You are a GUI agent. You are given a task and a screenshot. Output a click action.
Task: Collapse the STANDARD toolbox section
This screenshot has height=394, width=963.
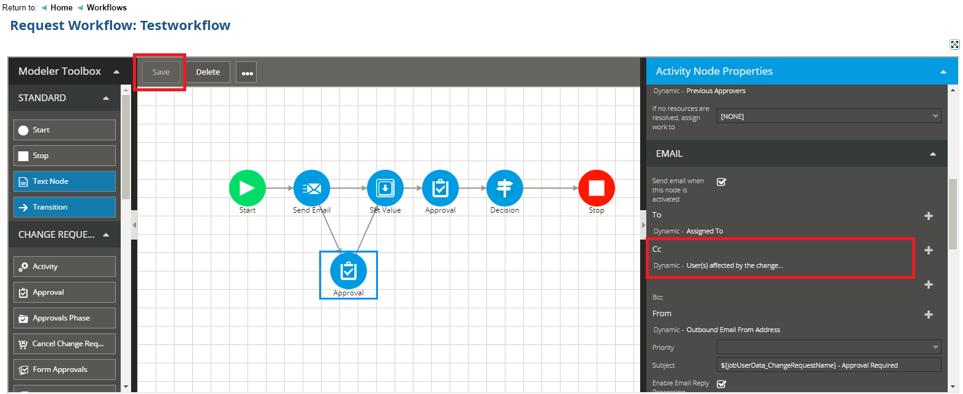click(x=106, y=98)
